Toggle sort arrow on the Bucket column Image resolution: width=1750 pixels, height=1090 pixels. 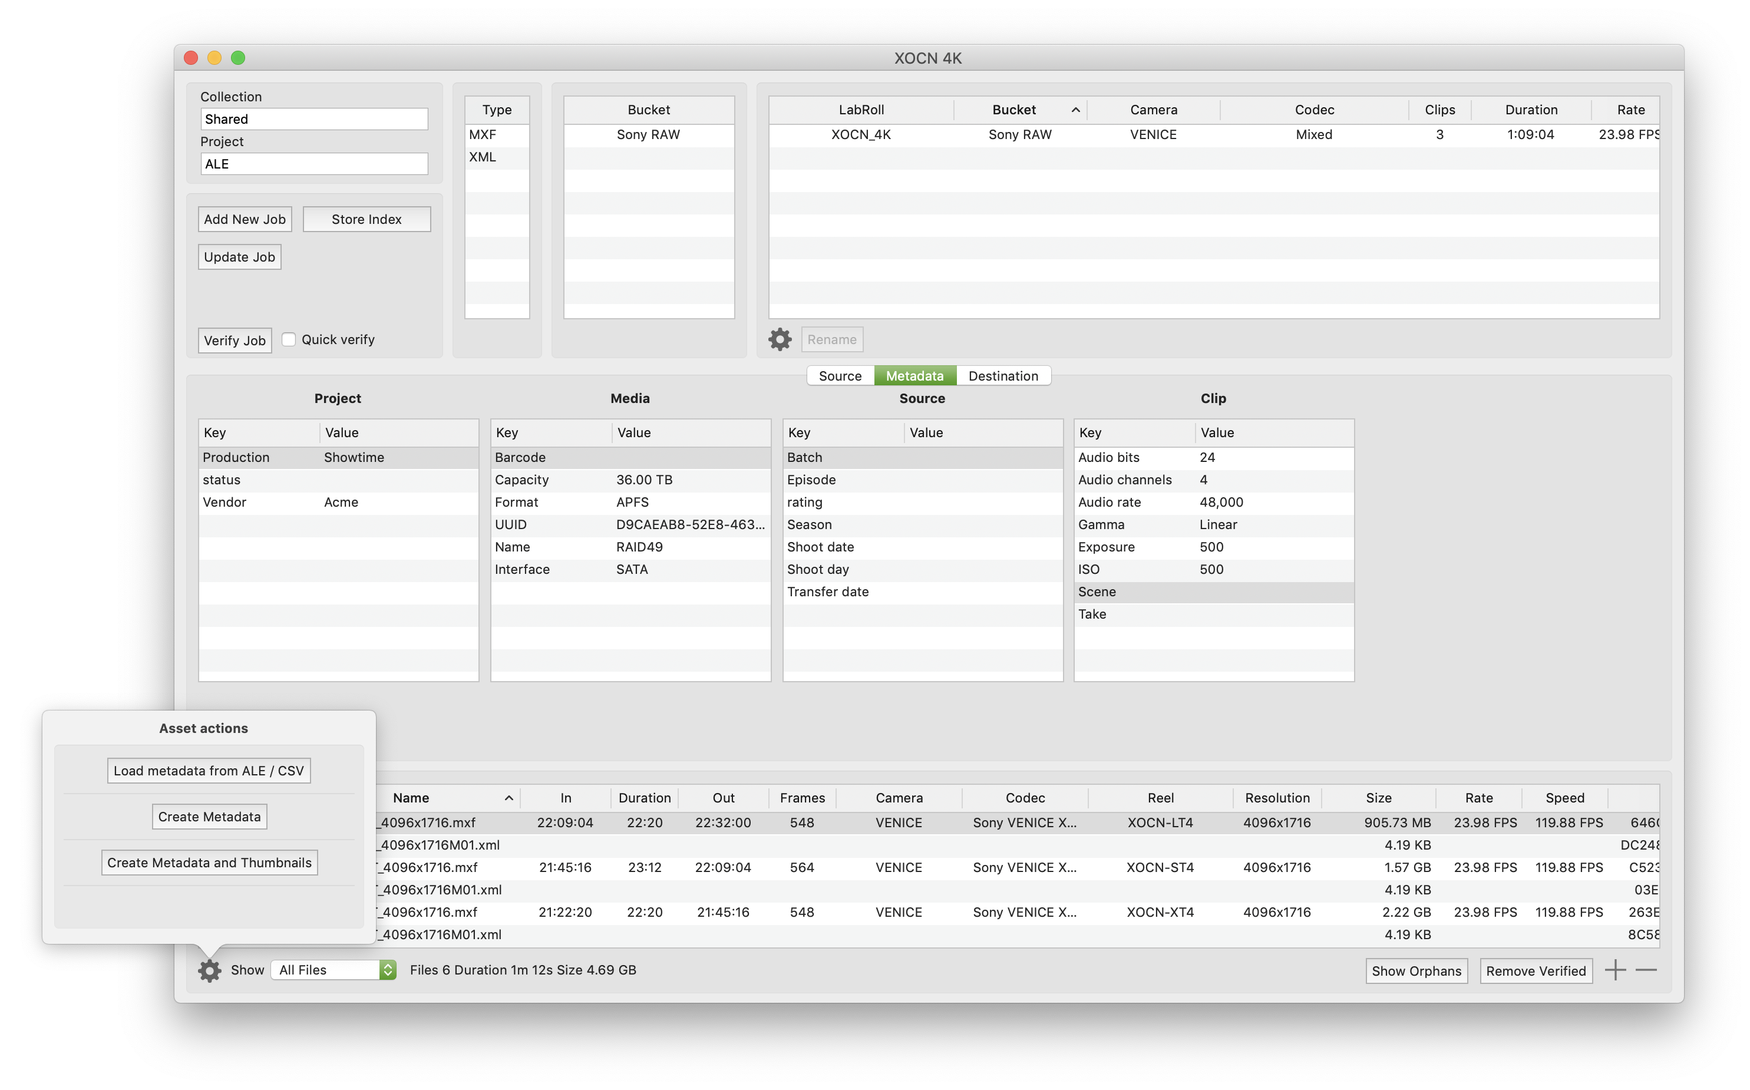pyautogui.click(x=1075, y=110)
